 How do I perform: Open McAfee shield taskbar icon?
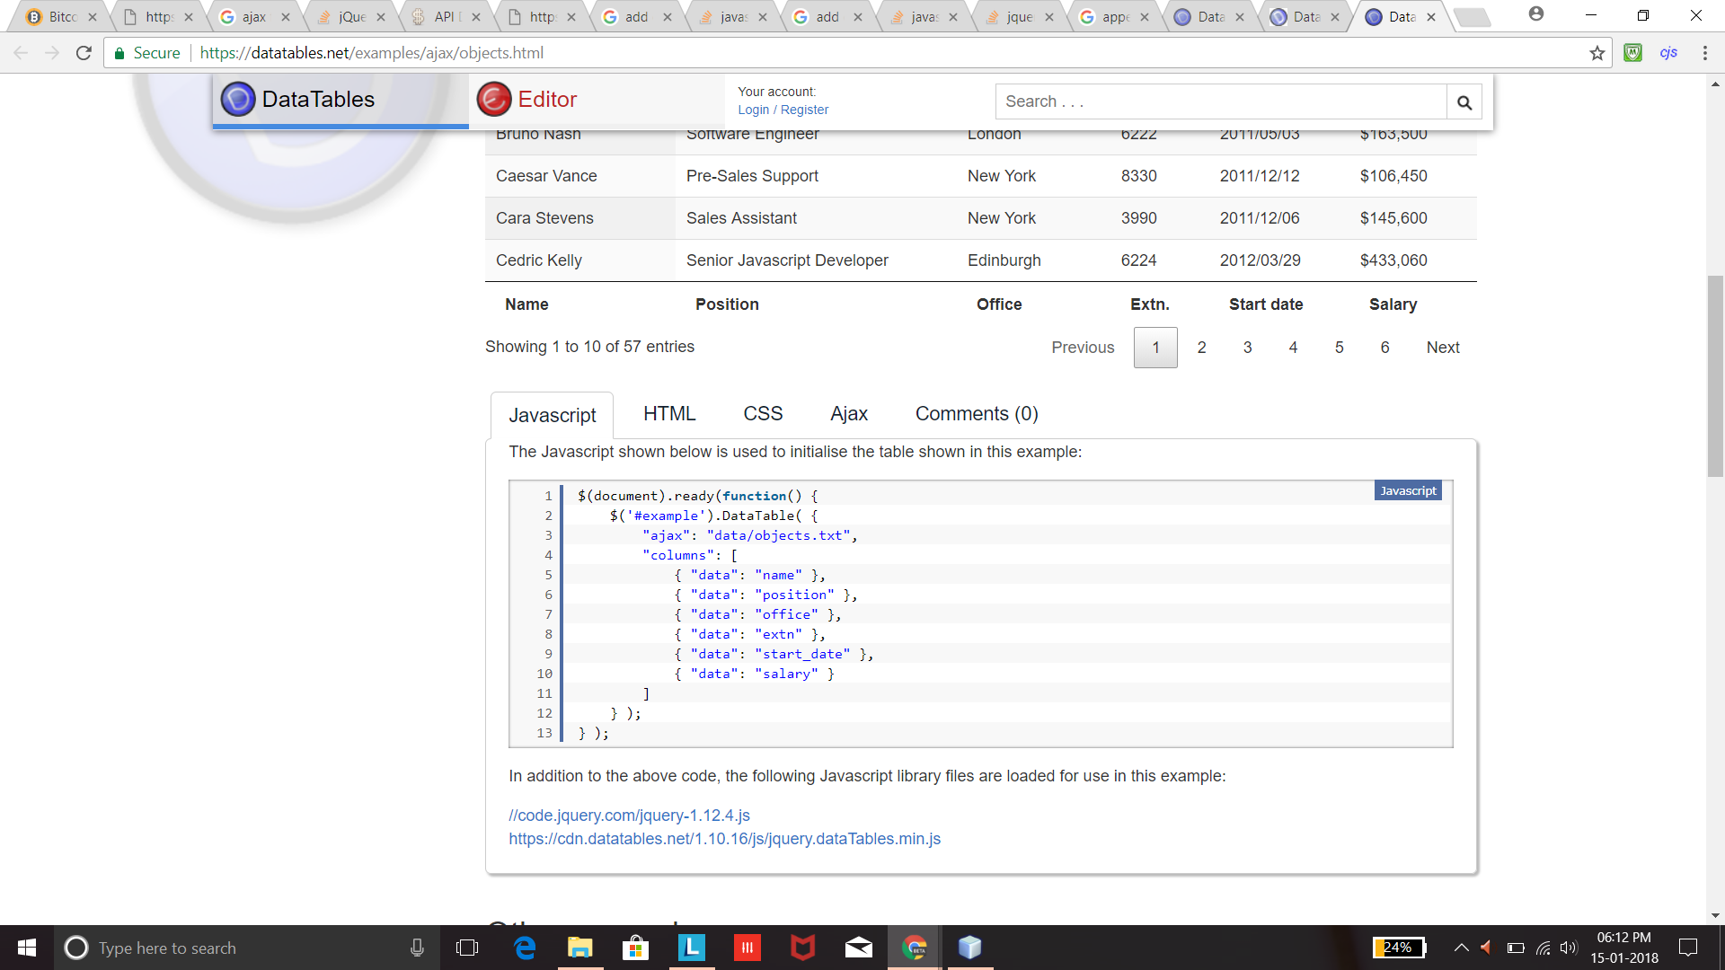click(x=803, y=948)
